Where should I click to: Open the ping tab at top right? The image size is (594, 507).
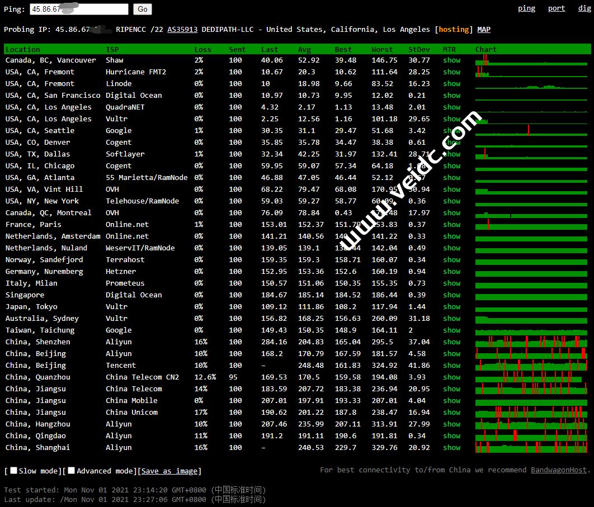pyautogui.click(x=526, y=8)
